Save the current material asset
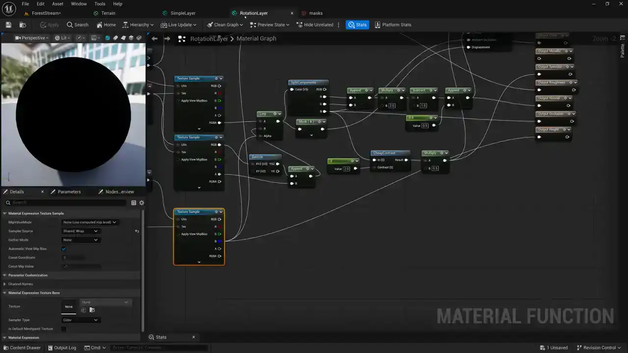 click(8, 25)
